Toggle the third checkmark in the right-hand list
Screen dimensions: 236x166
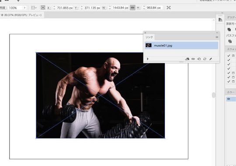click(229, 64)
